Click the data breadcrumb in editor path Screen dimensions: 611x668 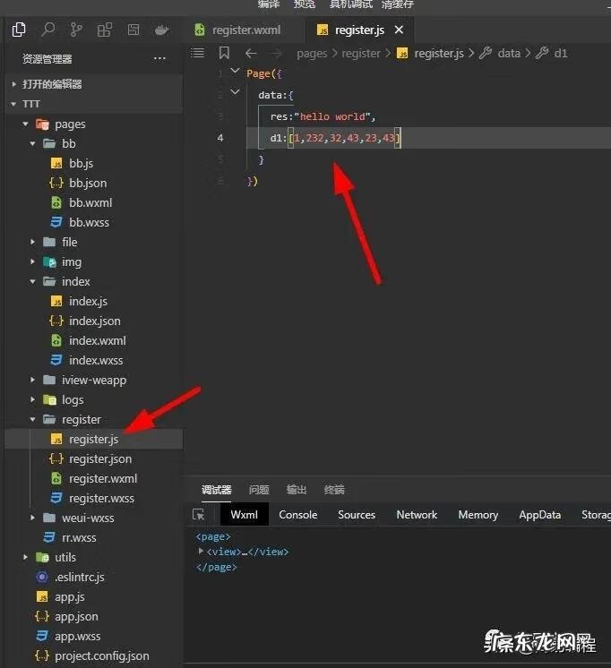click(508, 53)
